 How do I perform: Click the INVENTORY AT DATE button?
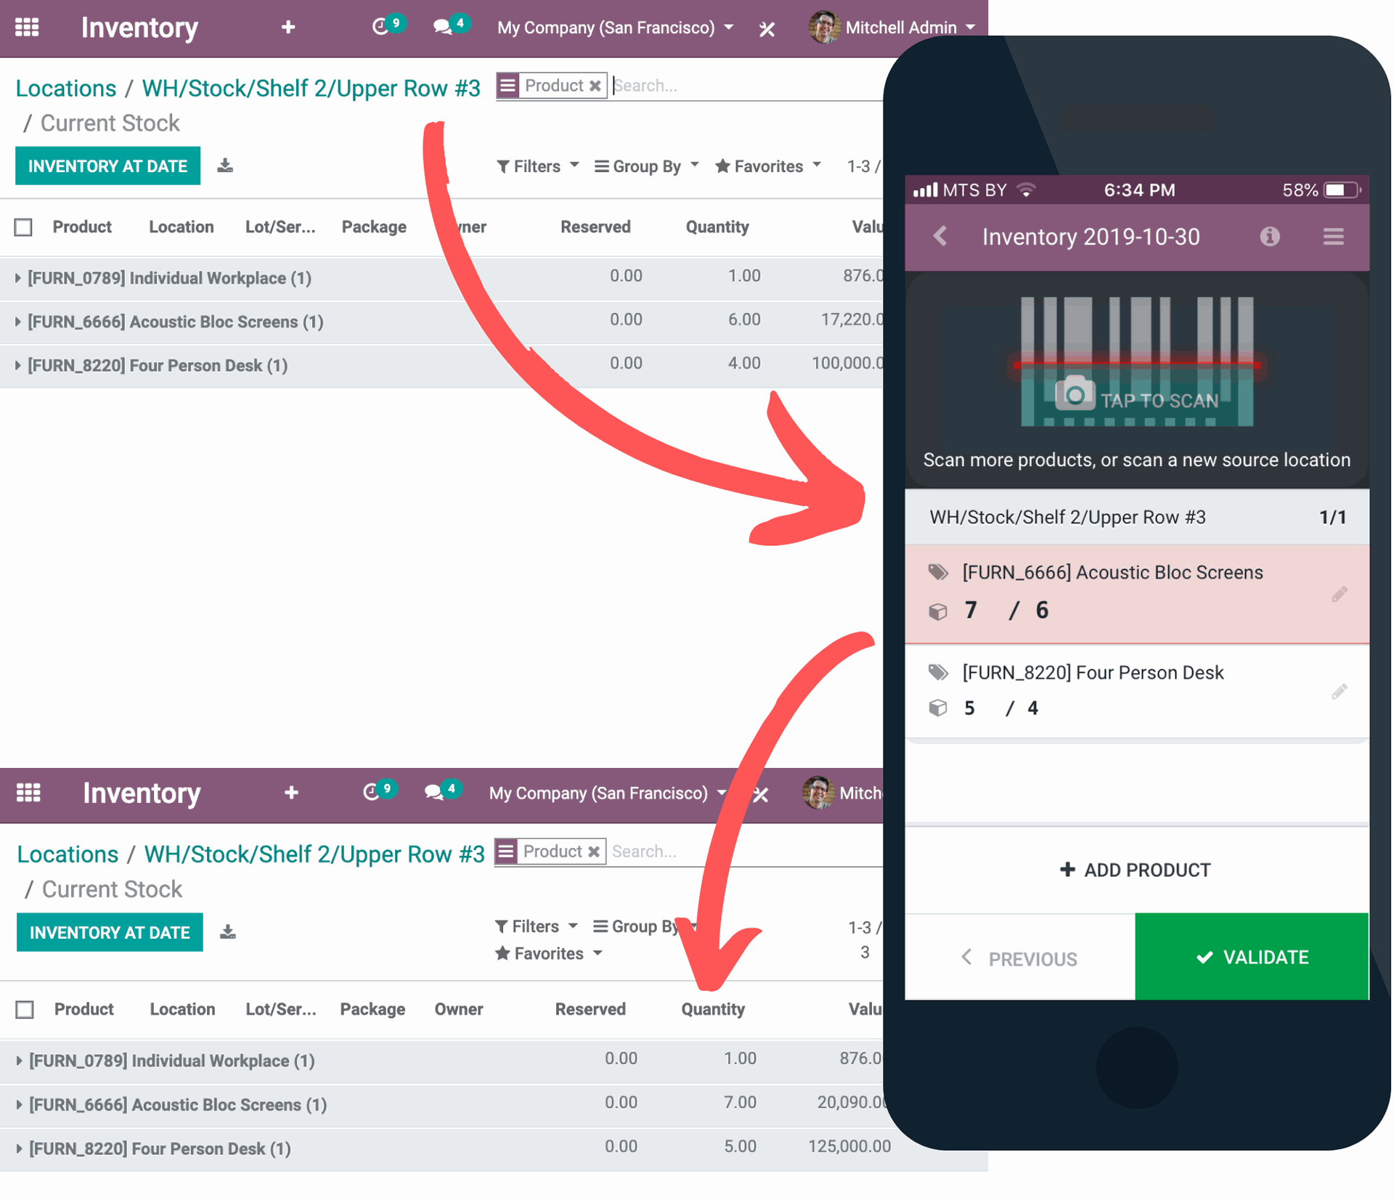click(108, 166)
